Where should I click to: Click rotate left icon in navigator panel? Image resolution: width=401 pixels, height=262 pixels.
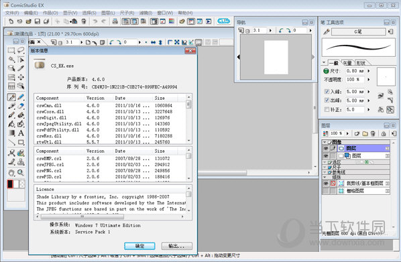281,30
